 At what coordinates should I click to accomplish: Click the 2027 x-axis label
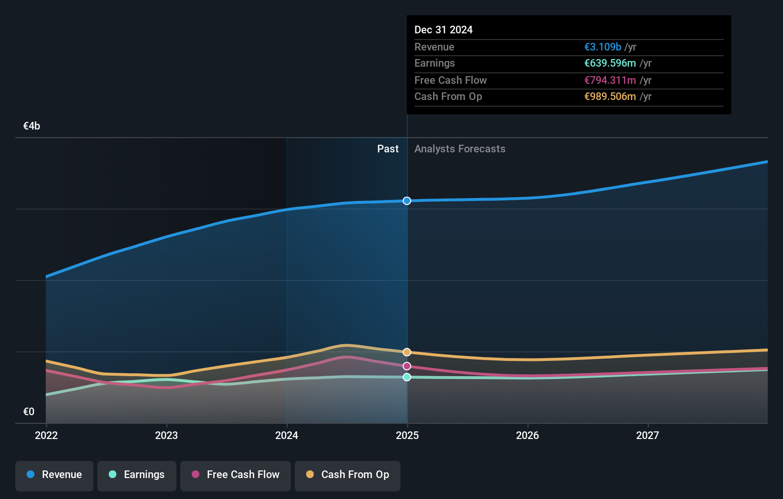(x=648, y=435)
